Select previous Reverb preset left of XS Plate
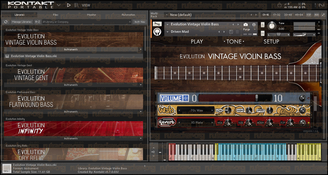This screenshot has width=328, height=175. click(179, 123)
